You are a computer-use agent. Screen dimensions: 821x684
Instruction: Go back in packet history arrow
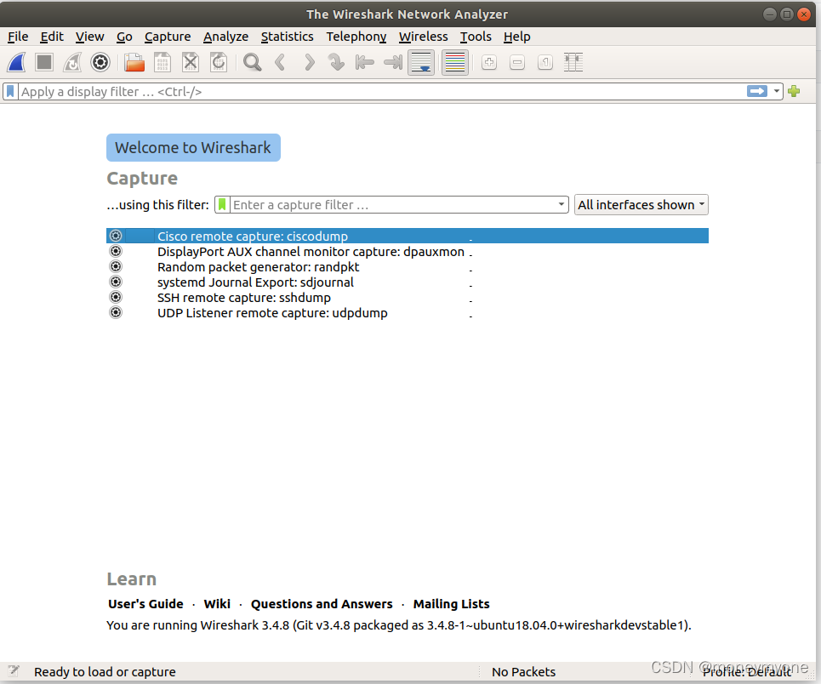[x=280, y=62]
